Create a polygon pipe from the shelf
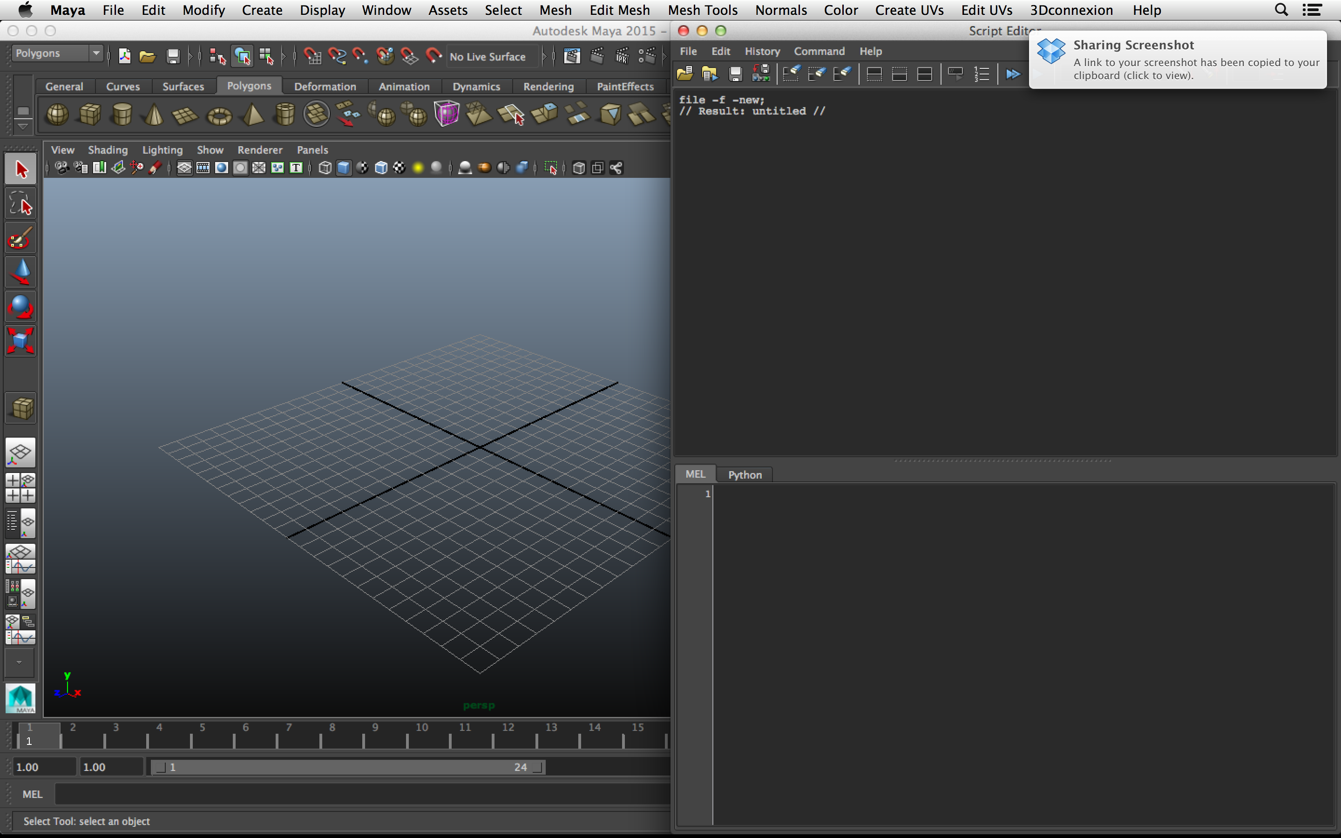 pyautogui.click(x=285, y=115)
